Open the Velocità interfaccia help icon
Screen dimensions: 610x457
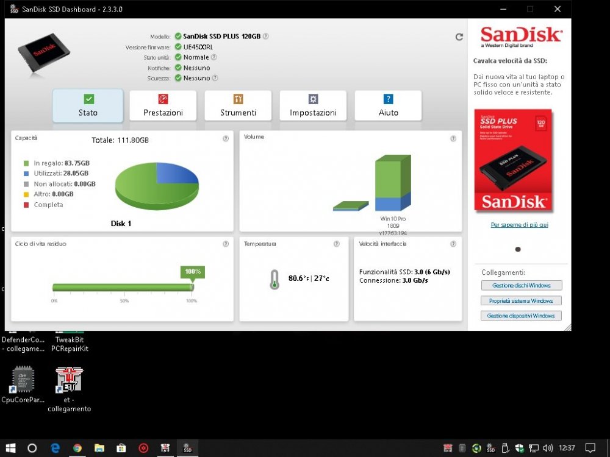pyautogui.click(x=453, y=244)
